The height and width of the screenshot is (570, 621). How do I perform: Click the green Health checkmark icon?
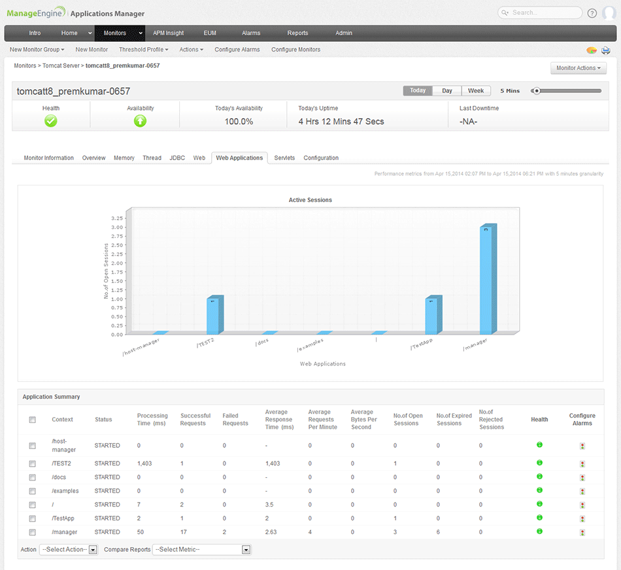pos(51,121)
